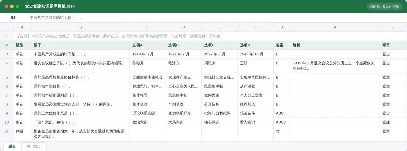Click the B3 cell reference box
The image size is (407, 151).
click(13, 18)
